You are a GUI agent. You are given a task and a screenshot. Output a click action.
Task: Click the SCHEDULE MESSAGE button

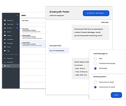point(96,13)
